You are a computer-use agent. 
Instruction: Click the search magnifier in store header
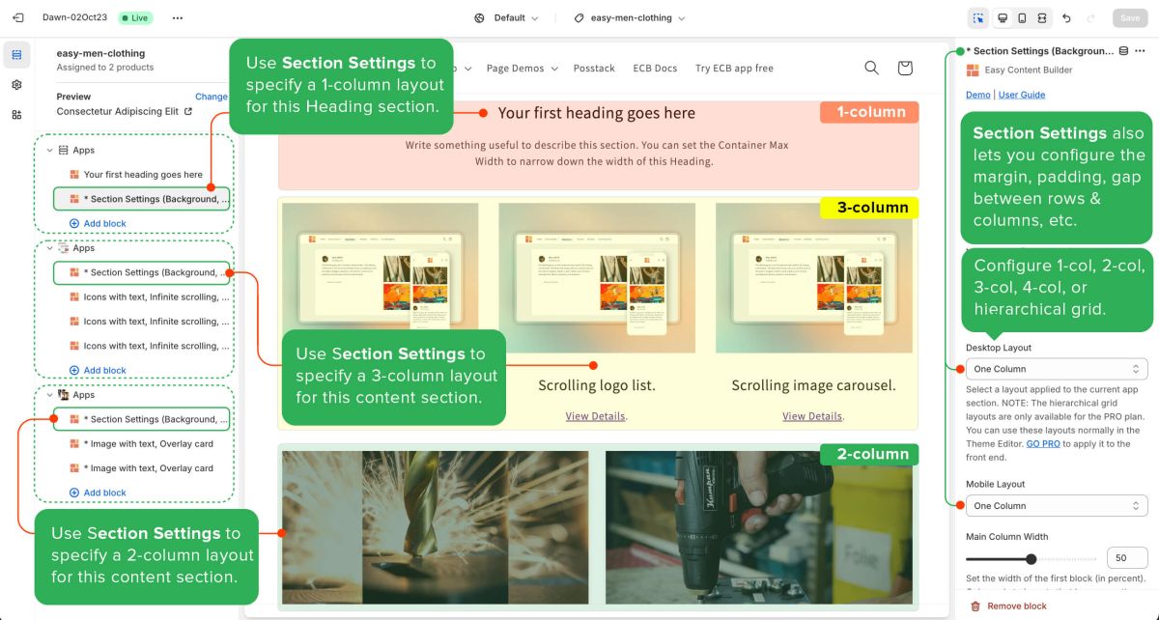coord(871,68)
